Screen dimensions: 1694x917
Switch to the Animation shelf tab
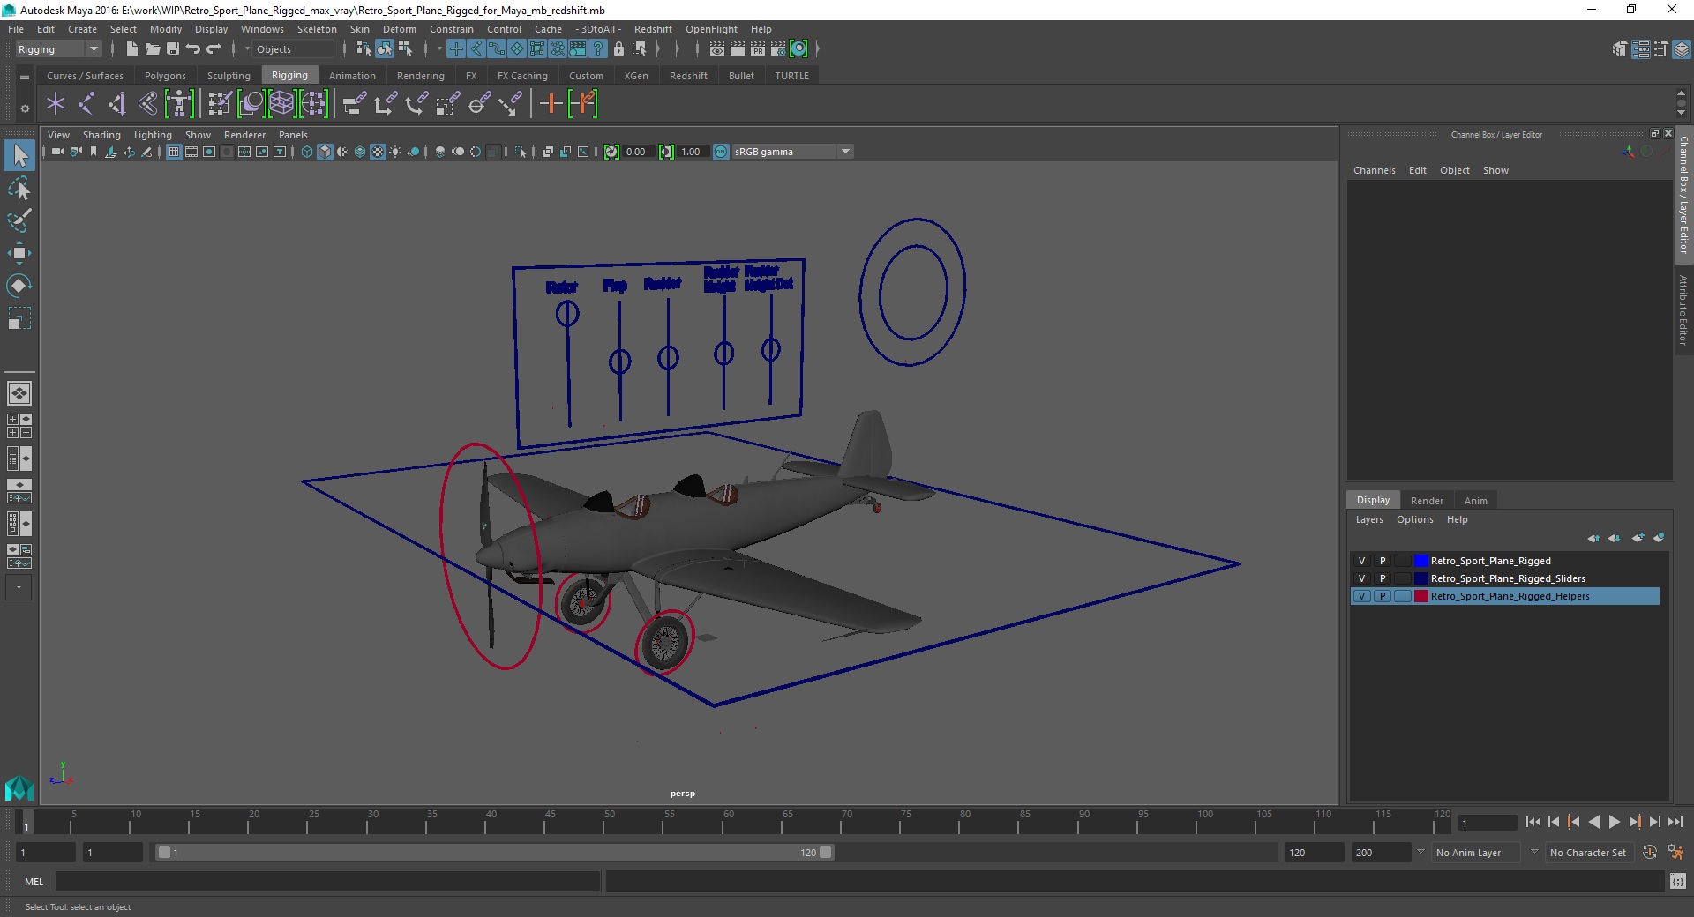click(x=352, y=76)
